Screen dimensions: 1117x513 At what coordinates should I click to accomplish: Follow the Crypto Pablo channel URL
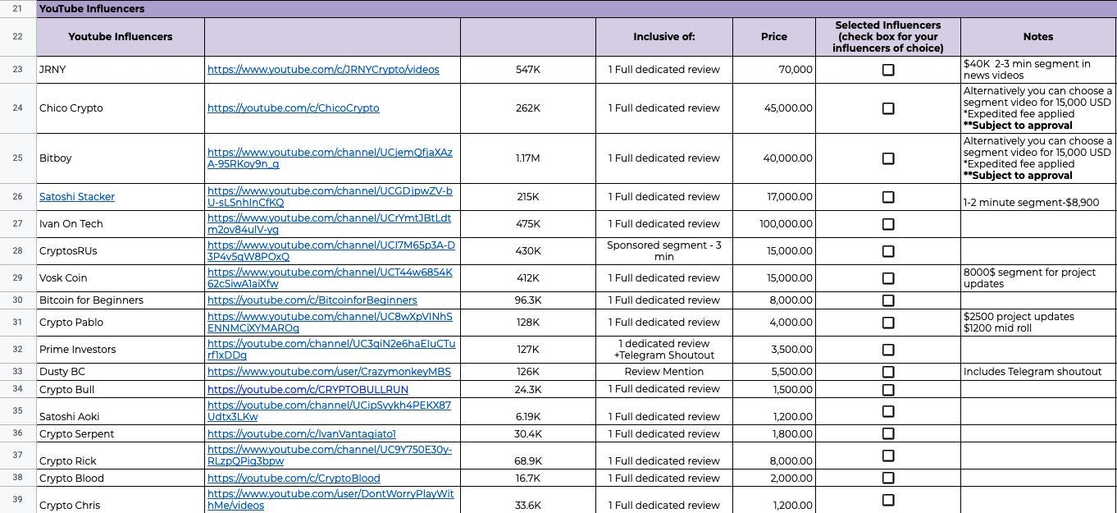[x=330, y=323]
